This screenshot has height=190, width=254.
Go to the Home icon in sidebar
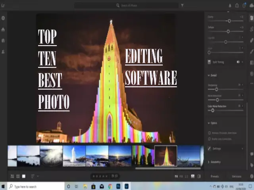click(x=3, y=29)
